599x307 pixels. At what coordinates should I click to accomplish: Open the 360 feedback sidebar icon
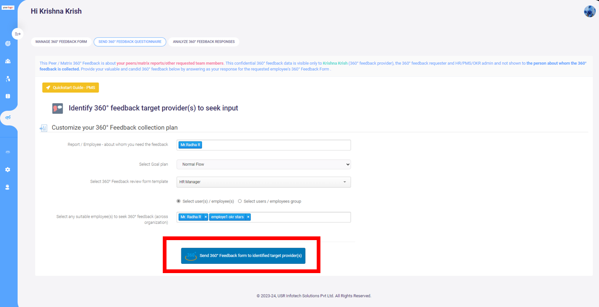click(x=8, y=118)
